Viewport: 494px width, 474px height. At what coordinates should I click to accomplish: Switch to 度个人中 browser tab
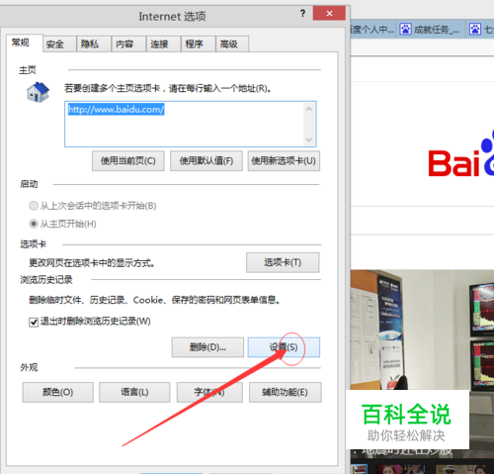click(372, 30)
